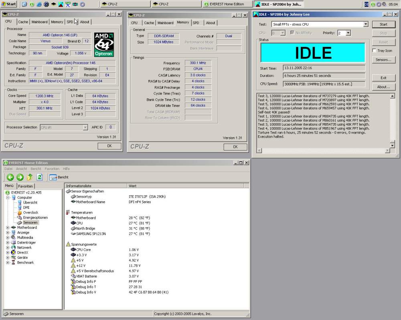The image size is (401, 320).
Task: Switch to EVEREST Home Edition taskbar button
Action: coord(227,4)
